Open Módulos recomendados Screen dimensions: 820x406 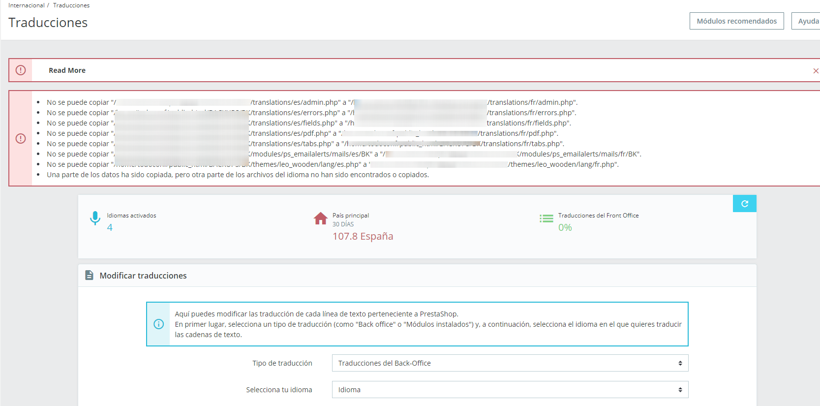(x=737, y=21)
